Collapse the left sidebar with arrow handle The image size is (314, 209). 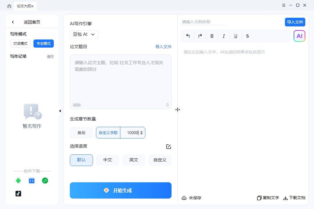pyautogui.click(x=60, y=111)
